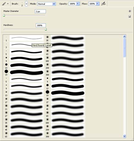Select the 100 brush in the right column's upper half

pyautogui.click(x=65, y=59)
